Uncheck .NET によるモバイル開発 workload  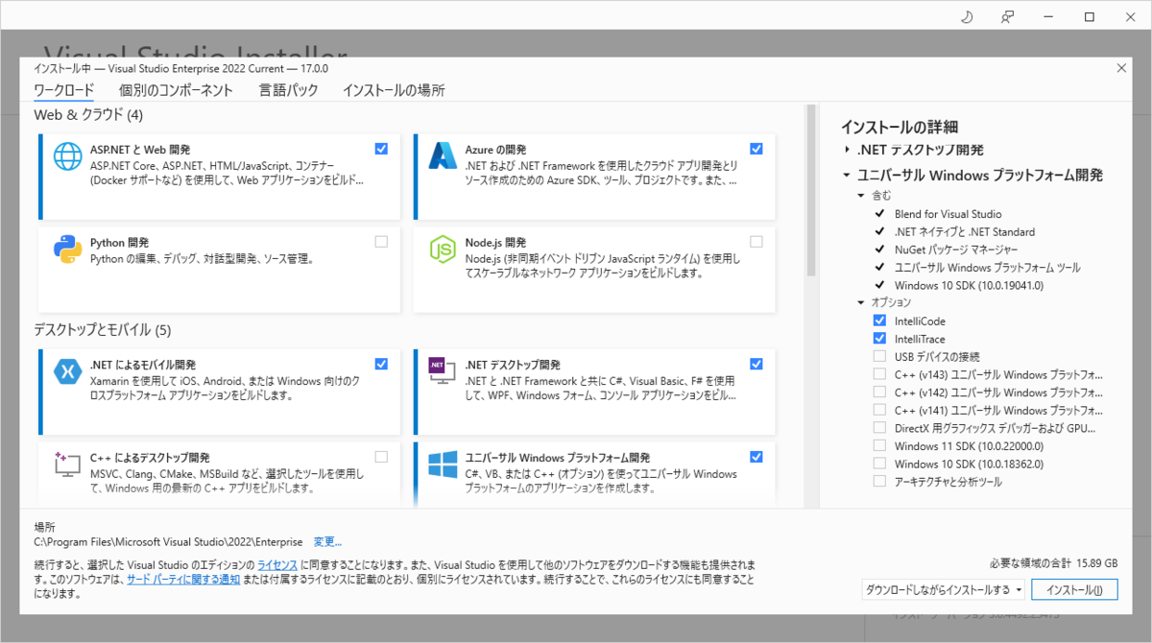[x=381, y=364]
